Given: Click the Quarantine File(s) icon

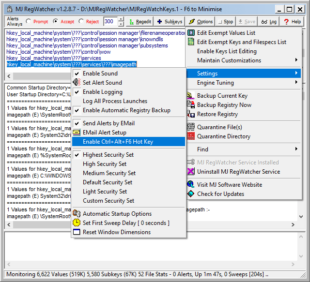Looking at the screenshot, I should coord(191,127).
